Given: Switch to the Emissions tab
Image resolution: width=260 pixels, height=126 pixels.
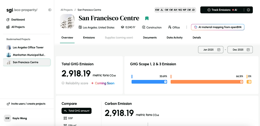Looking at the screenshot, I should click(x=89, y=37).
